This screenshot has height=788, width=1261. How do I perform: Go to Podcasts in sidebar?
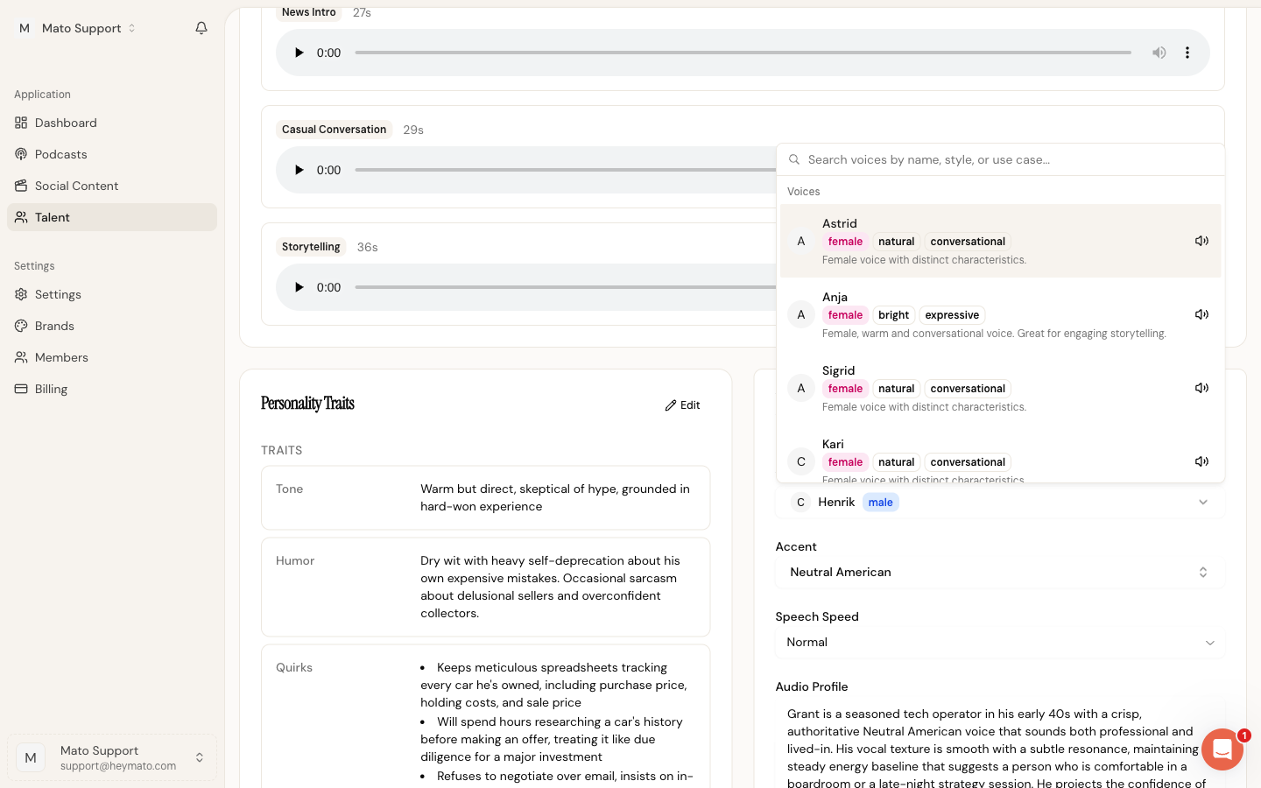[x=112, y=154]
